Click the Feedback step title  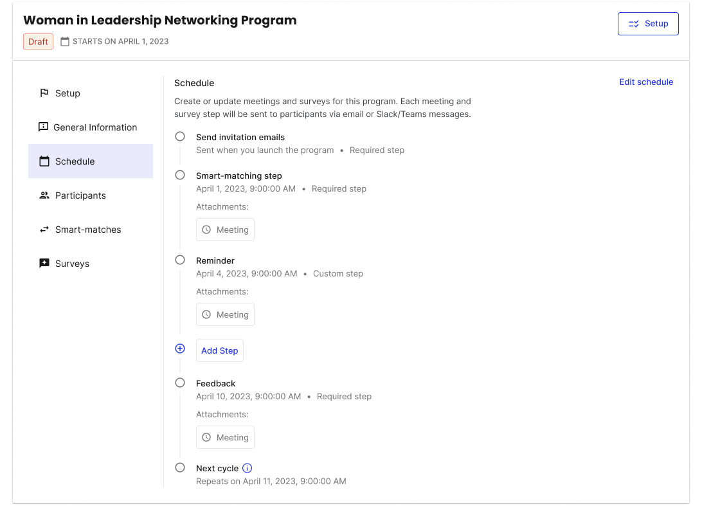pos(216,384)
